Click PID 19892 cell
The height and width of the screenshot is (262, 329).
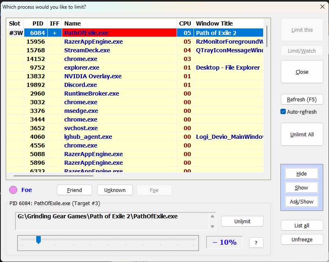pos(36,85)
